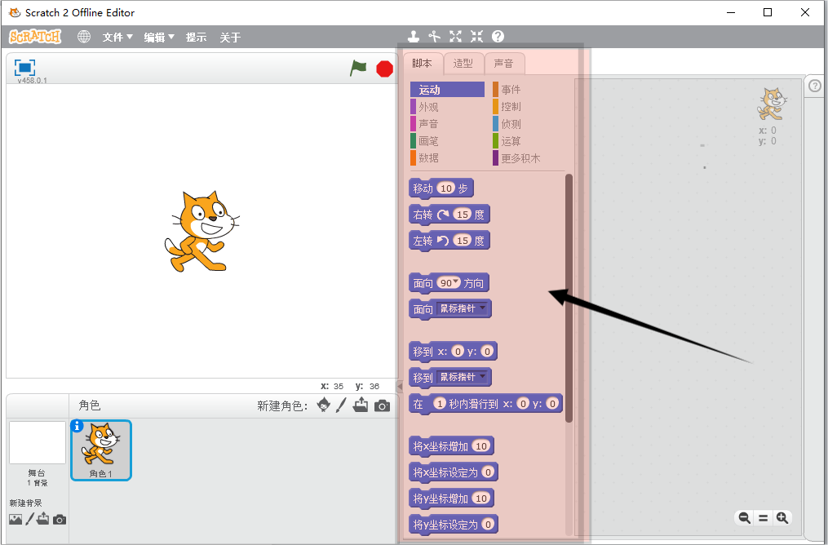Open the 编辑 menu

pyautogui.click(x=159, y=37)
